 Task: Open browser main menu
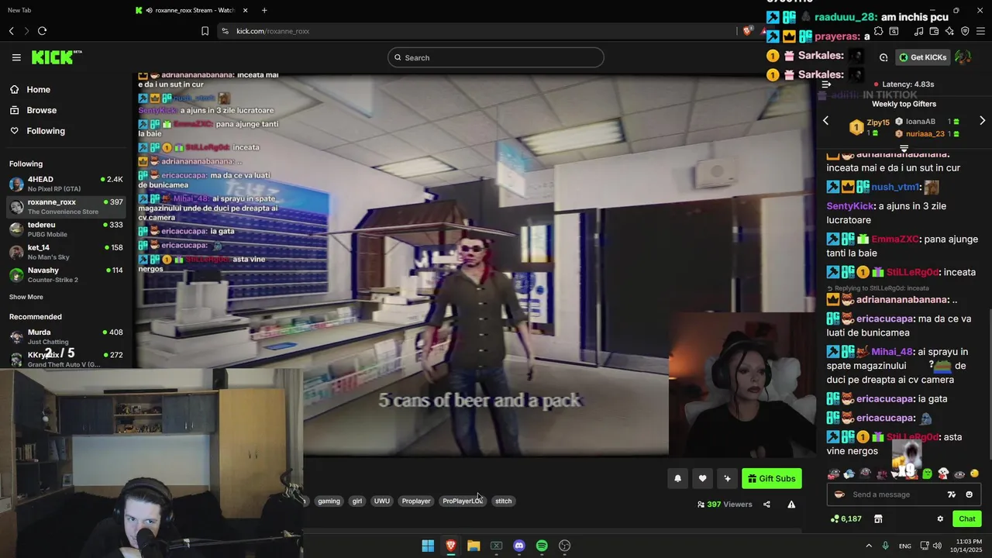[x=980, y=31]
